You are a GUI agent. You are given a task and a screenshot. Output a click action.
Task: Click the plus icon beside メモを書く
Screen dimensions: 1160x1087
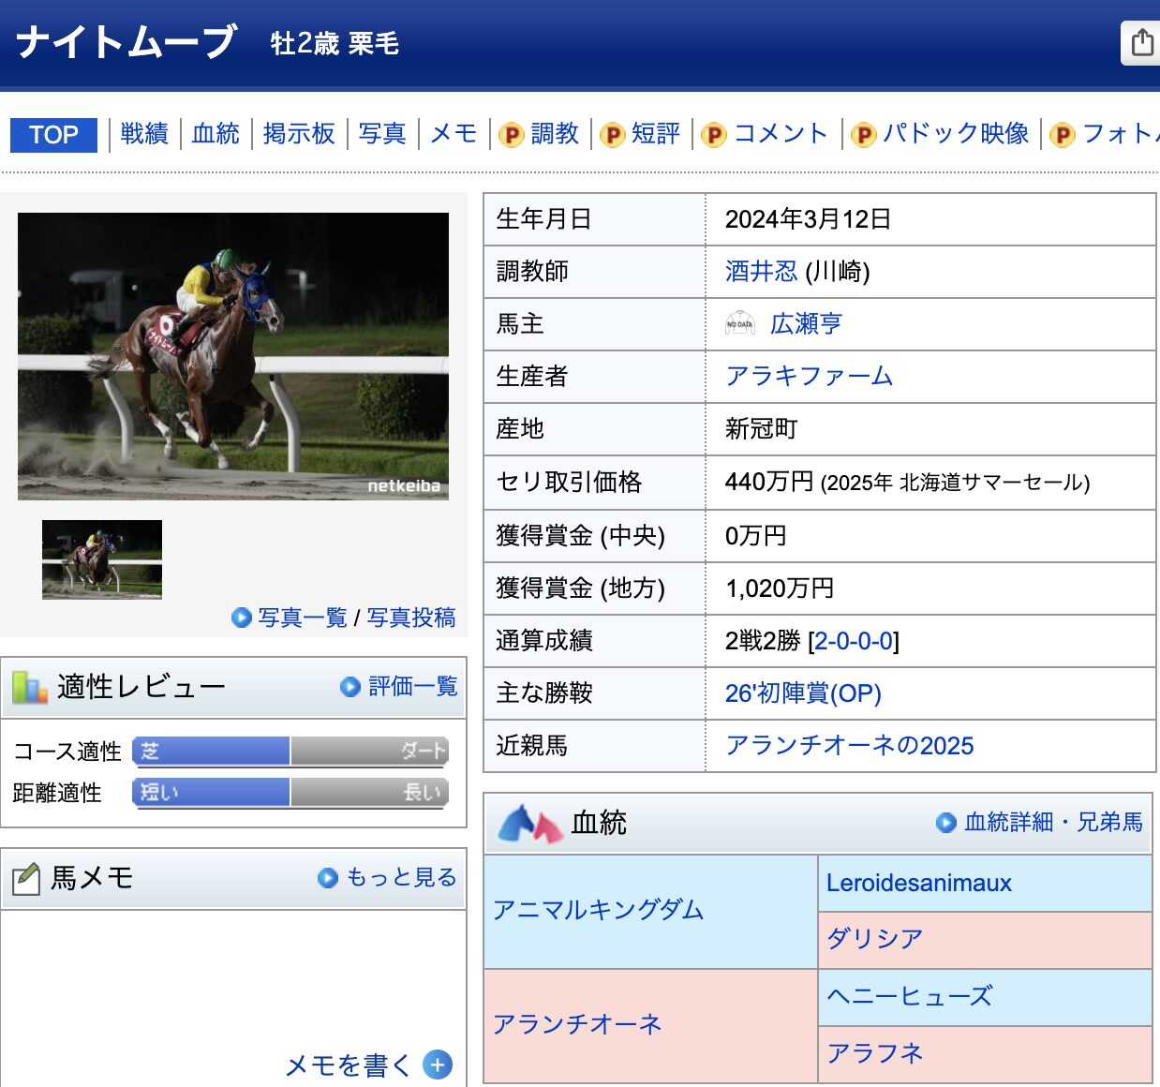[438, 1065]
